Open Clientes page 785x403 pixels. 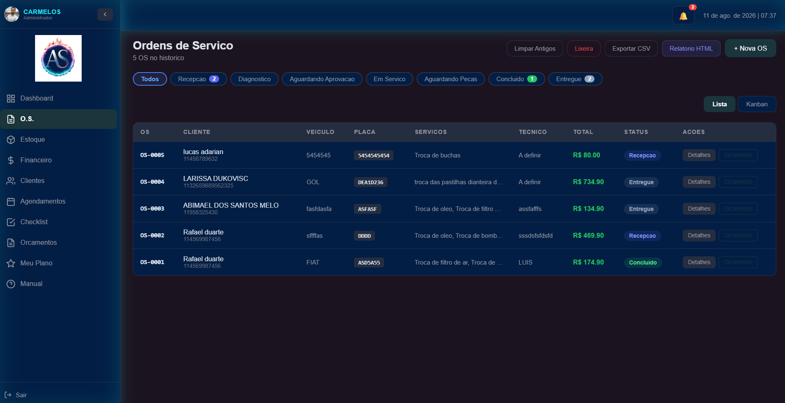click(59, 181)
